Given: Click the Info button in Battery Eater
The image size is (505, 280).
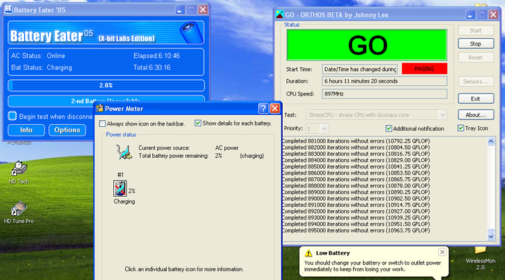Looking at the screenshot, I should 26,130.
